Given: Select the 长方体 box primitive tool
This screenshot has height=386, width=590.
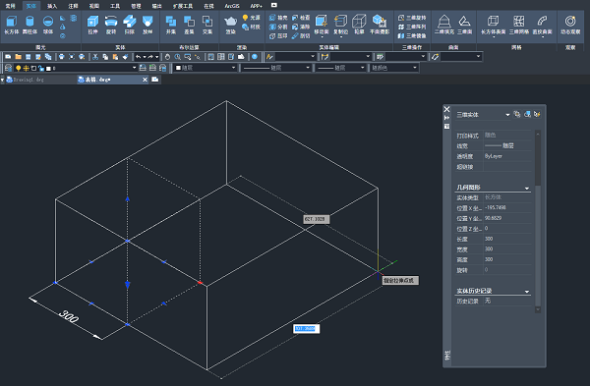Looking at the screenshot, I should pos(11,25).
